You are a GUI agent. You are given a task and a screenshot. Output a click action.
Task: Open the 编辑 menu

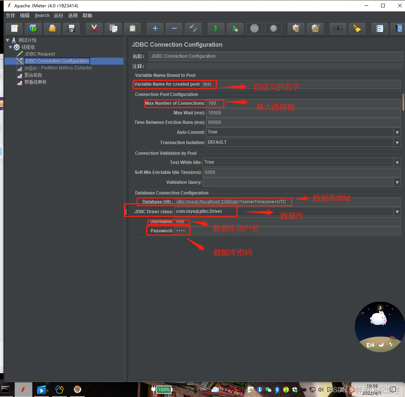(x=25, y=15)
